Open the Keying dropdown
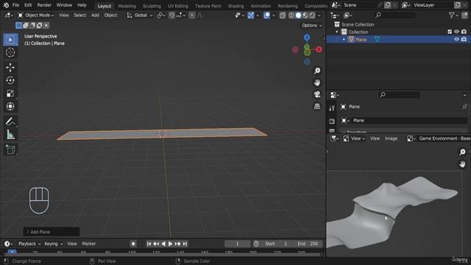The image size is (471, 265). point(54,244)
